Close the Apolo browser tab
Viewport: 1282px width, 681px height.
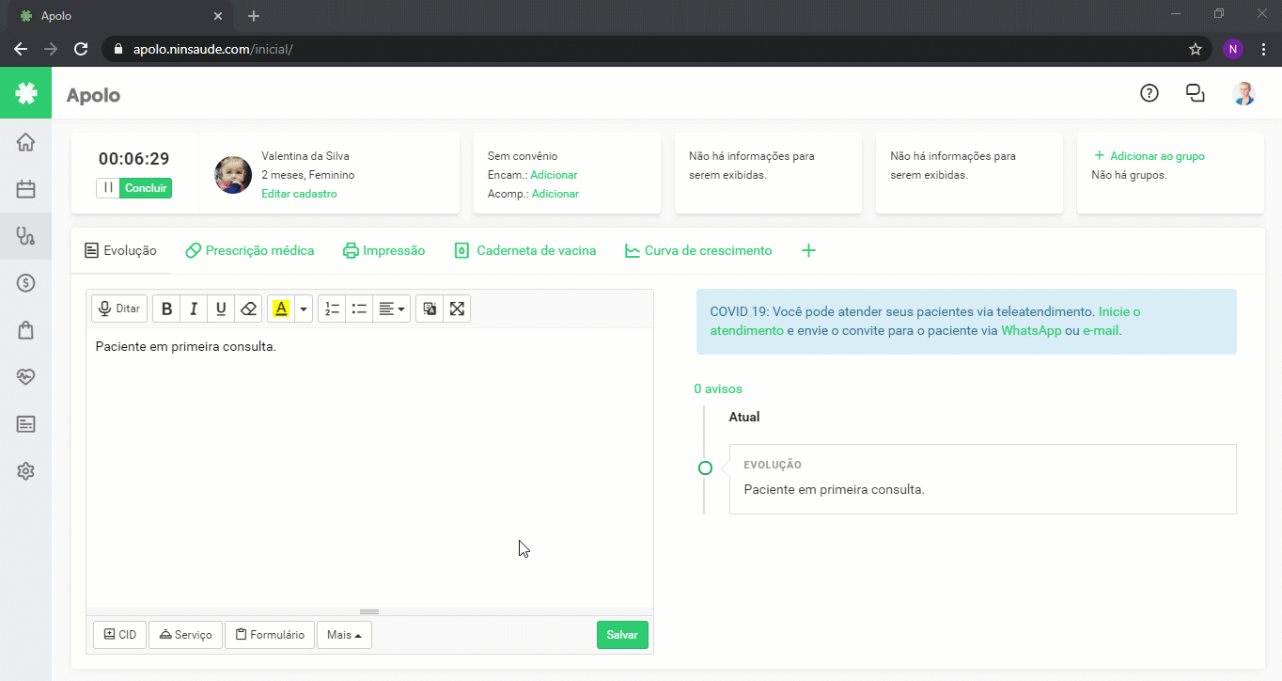coord(218,16)
